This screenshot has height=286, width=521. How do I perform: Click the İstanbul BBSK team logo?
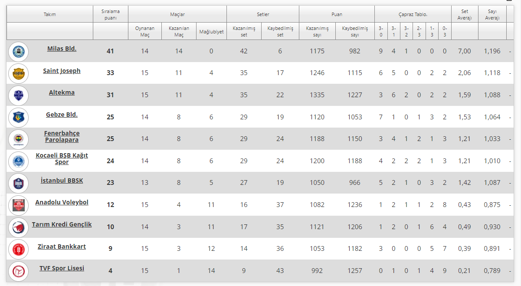coord(18,183)
